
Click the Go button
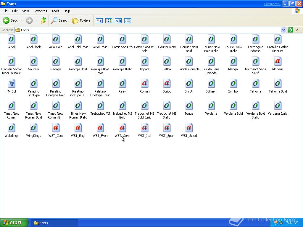[293, 30]
